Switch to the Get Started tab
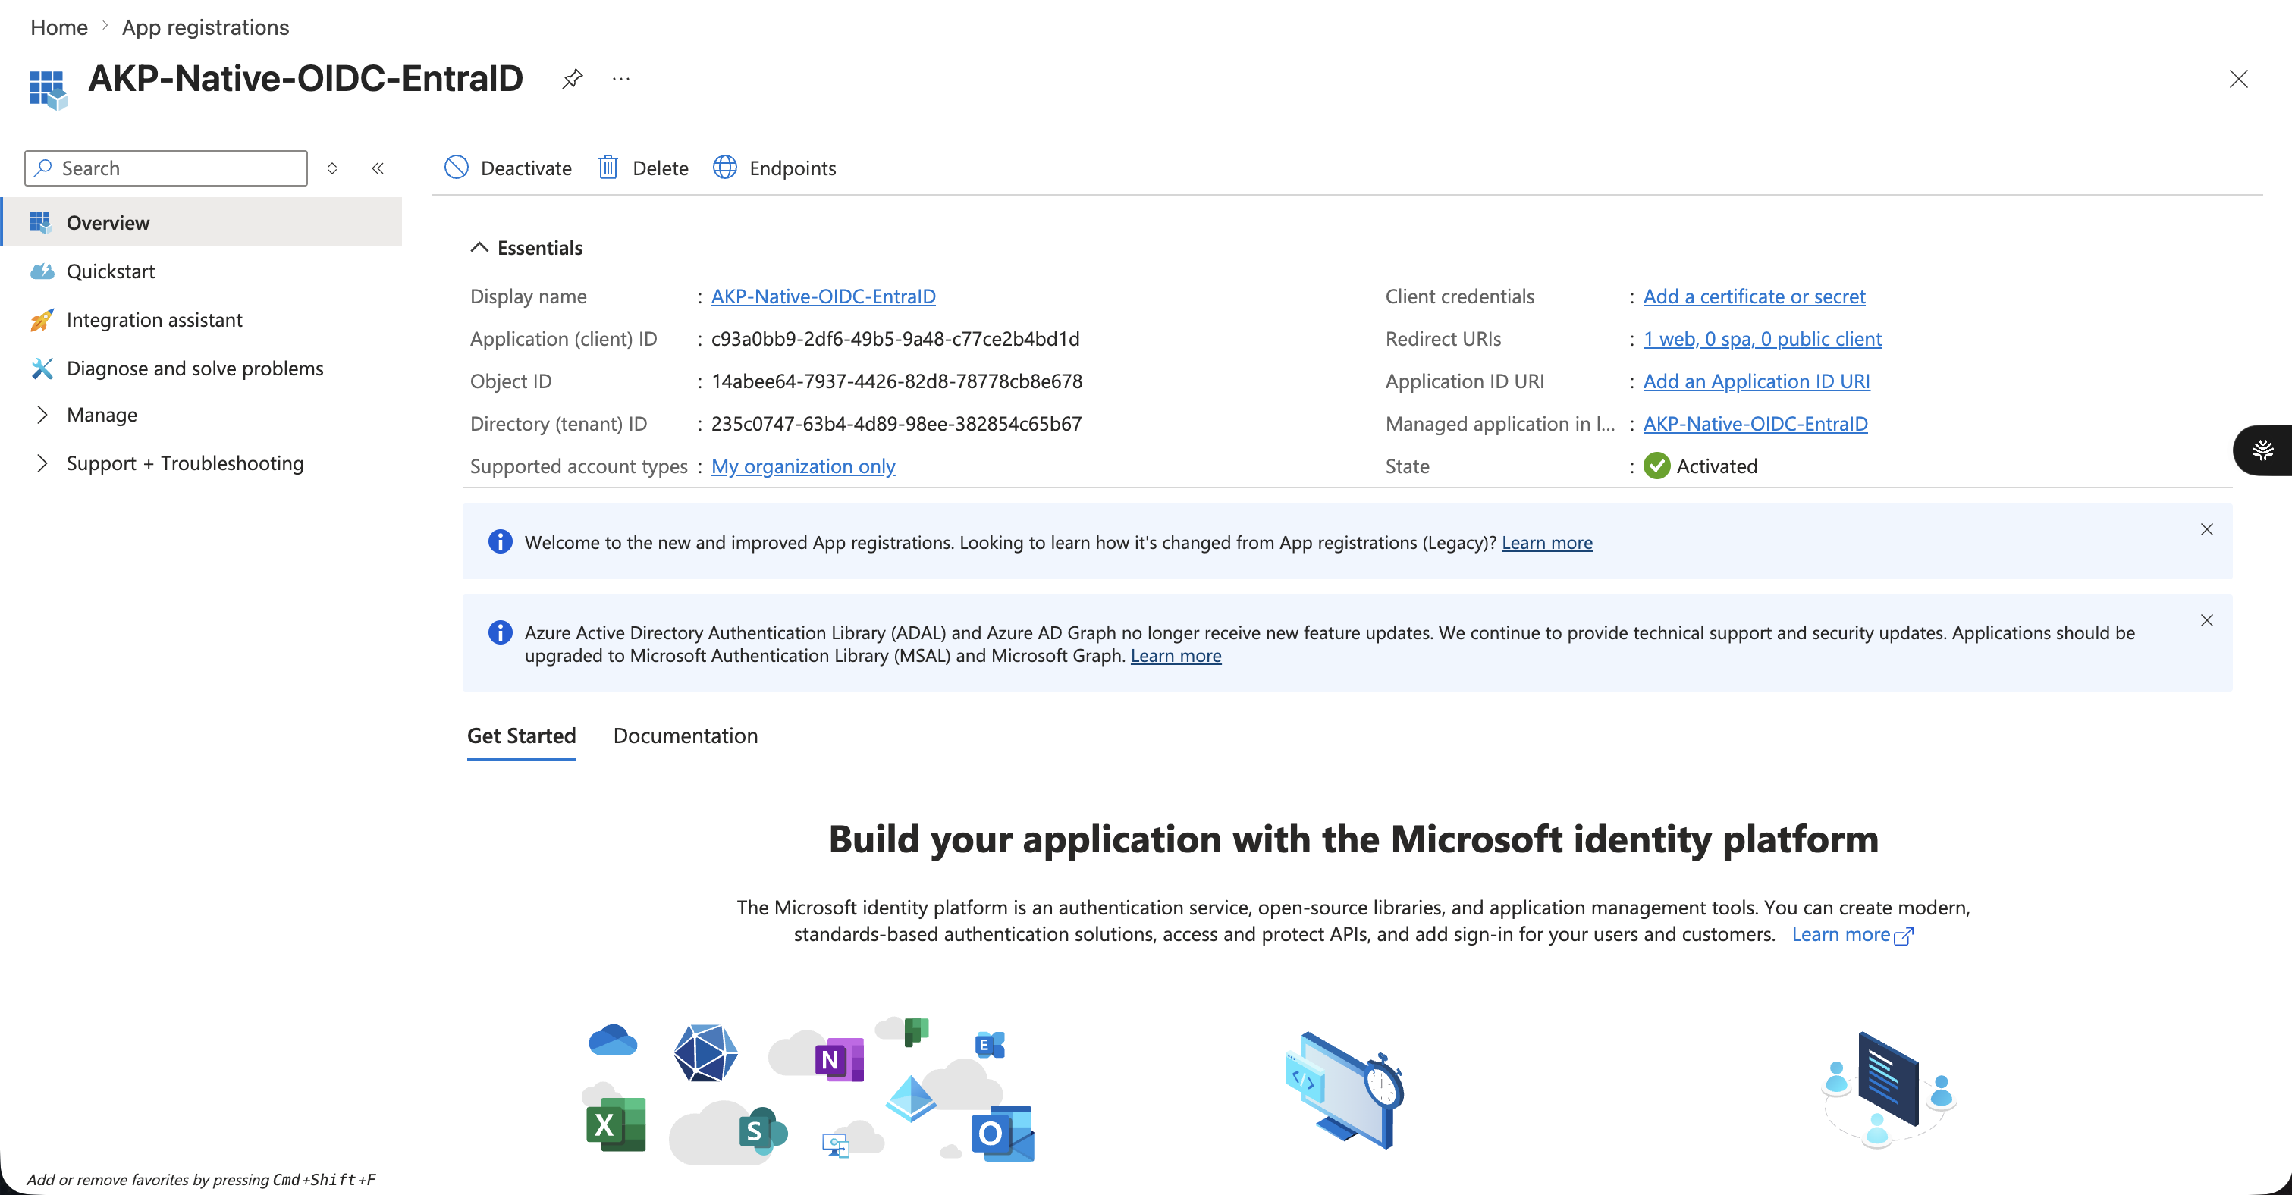Screen dimensions: 2292x1195 pos(521,736)
